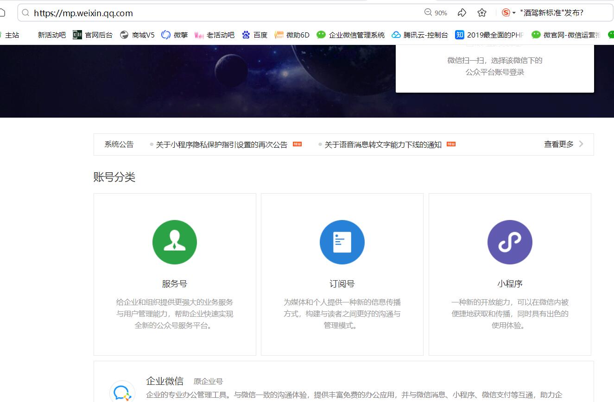The image size is (614, 402).
Task: Click the share arrow icon in address bar
Action: pyautogui.click(x=462, y=13)
